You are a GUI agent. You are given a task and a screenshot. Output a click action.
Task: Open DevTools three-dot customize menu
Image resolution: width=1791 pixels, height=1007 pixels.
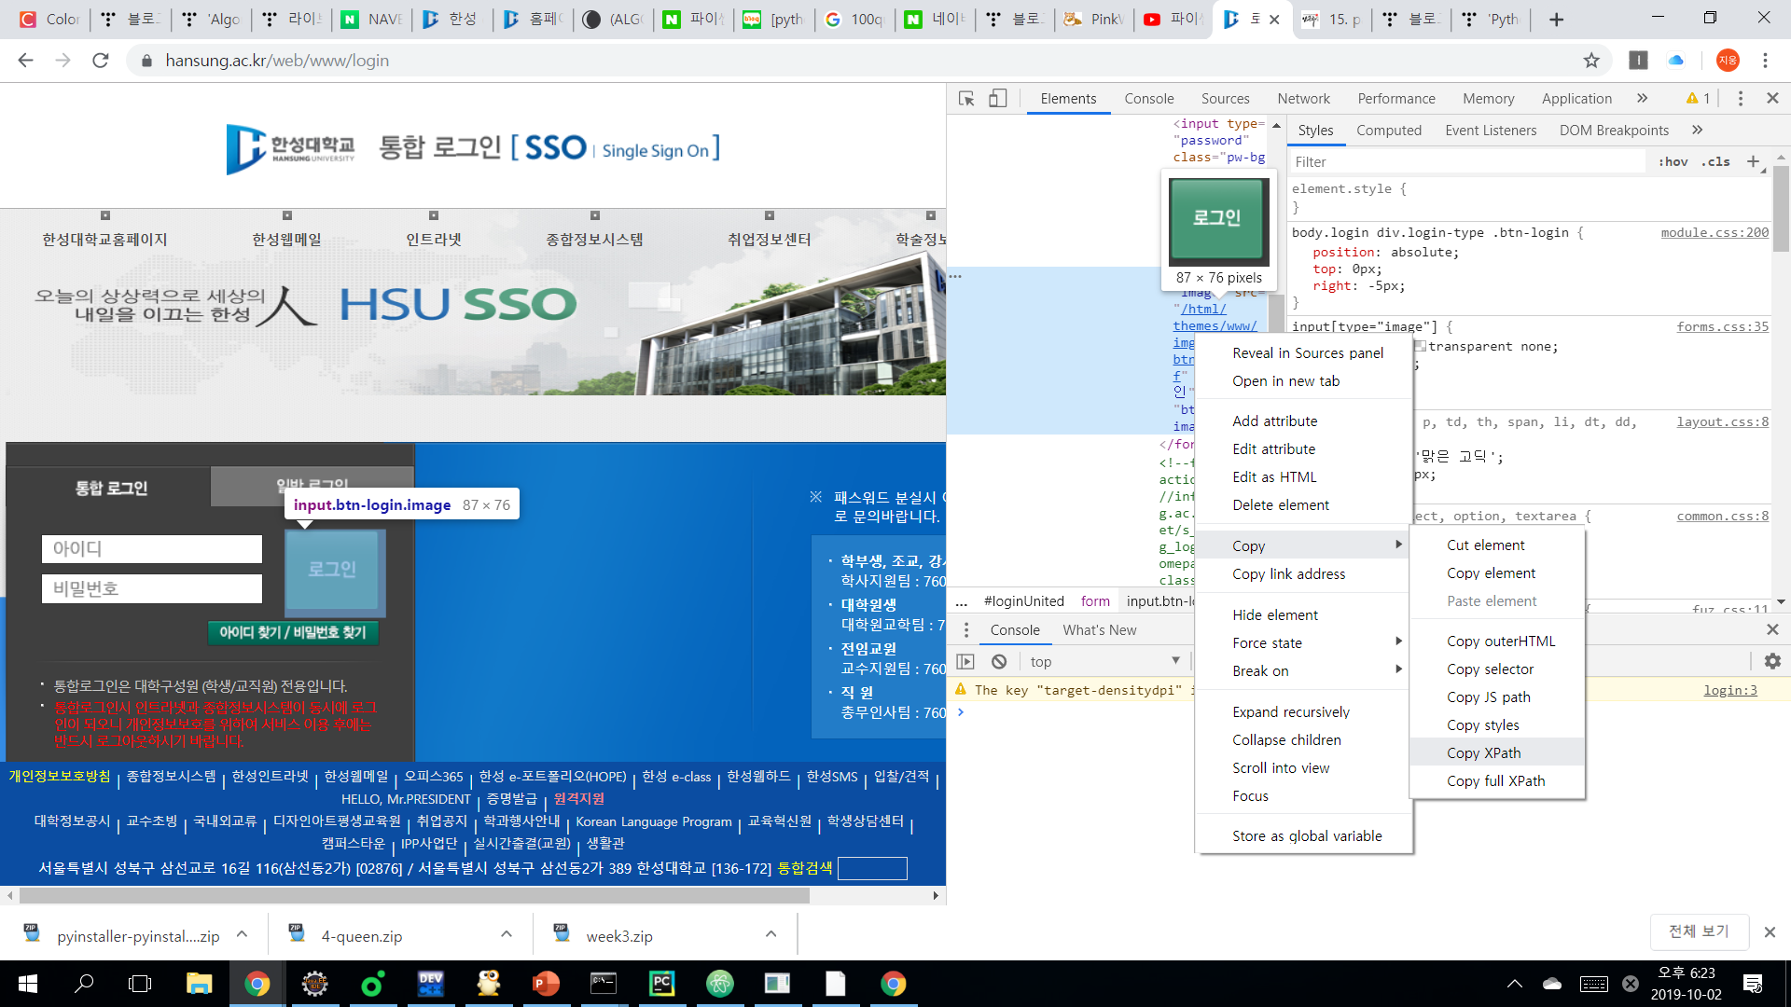[x=1741, y=99]
